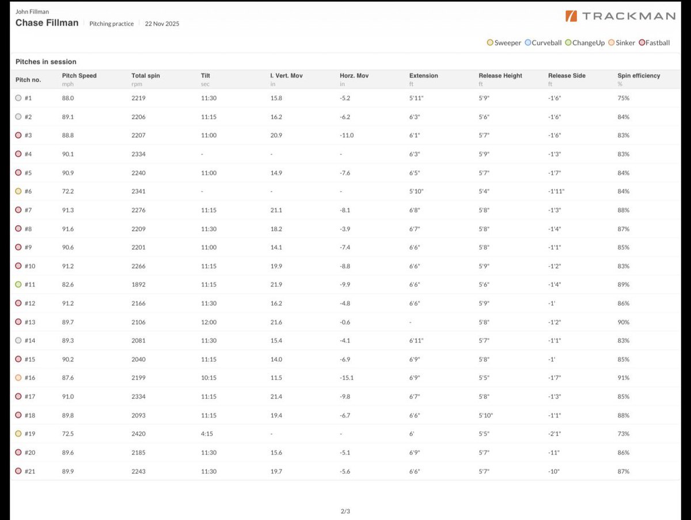Select the orange sinker marker on pitch #16

point(18,378)
